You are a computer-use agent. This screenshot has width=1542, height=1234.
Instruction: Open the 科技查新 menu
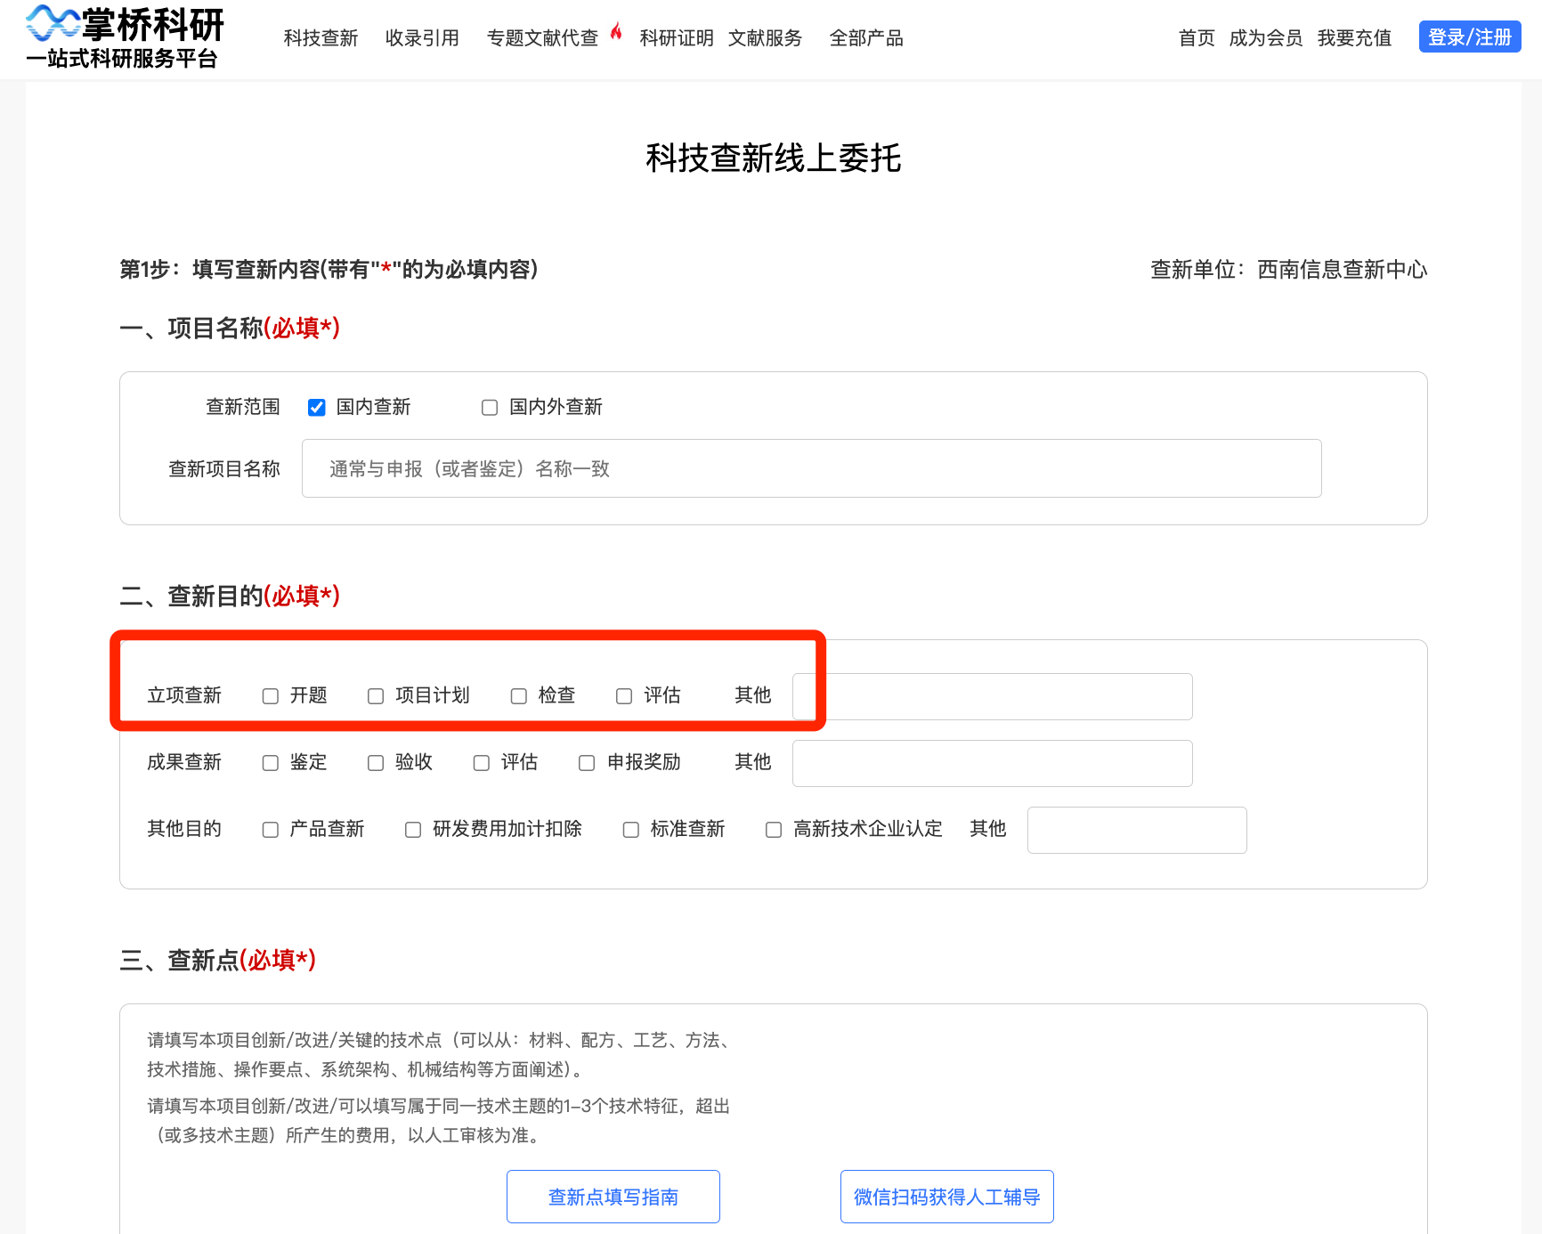[321, 38]
